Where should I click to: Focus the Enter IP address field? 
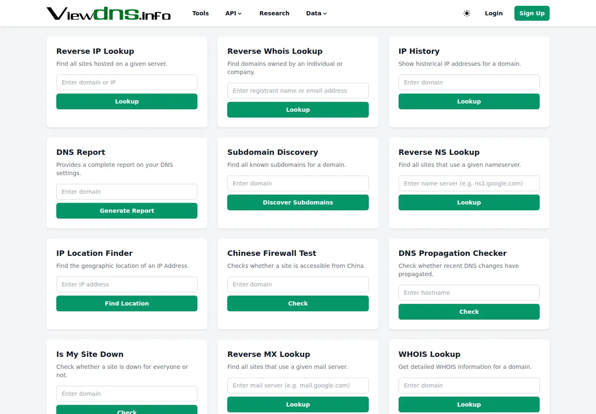click(x=127, y=284)
